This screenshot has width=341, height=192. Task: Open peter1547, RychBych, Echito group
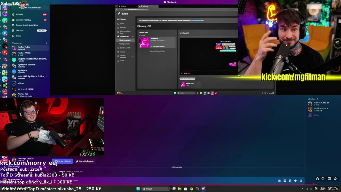[29, 77]
